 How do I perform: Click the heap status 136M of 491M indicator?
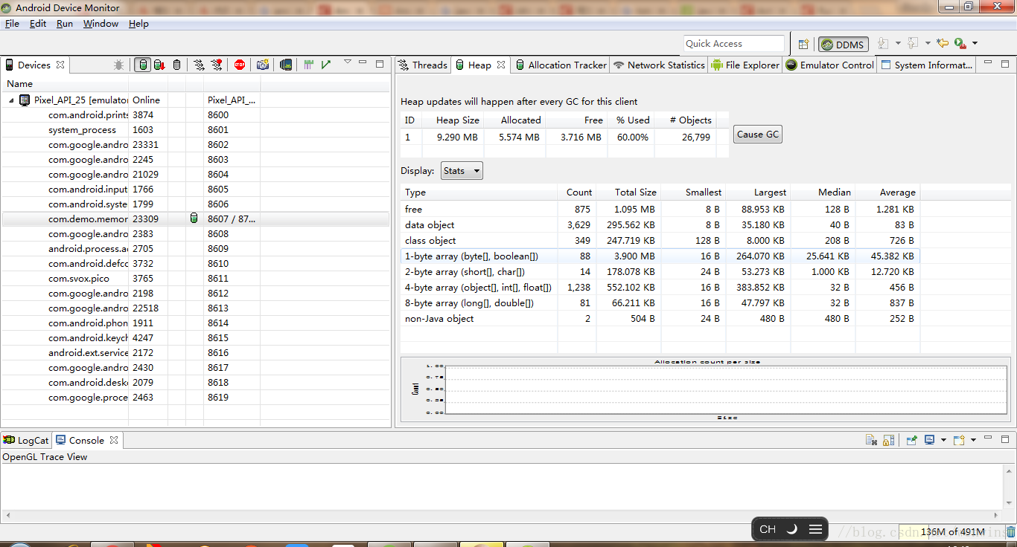coord(951,532)
